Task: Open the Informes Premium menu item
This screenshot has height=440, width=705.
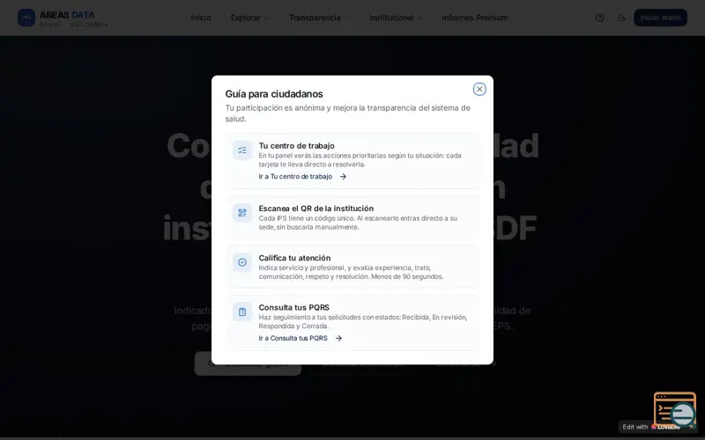Action: coord(474,18)
